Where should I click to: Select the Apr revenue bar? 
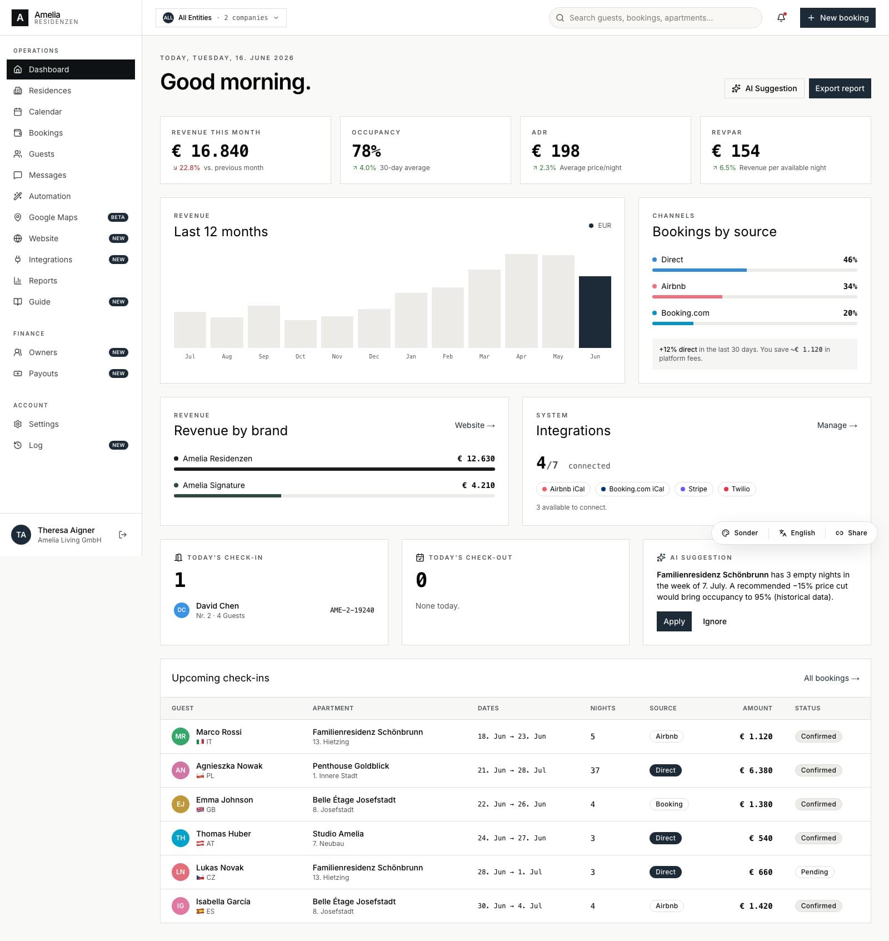(521, 301)
